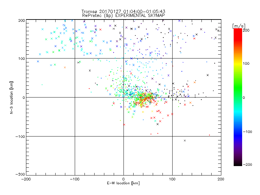Click the E-W location [km] axis label
This screenshot has width=260, height=195.
click(123, 183)
